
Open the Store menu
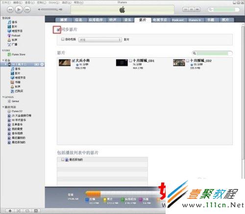click(x=54, y=2)
